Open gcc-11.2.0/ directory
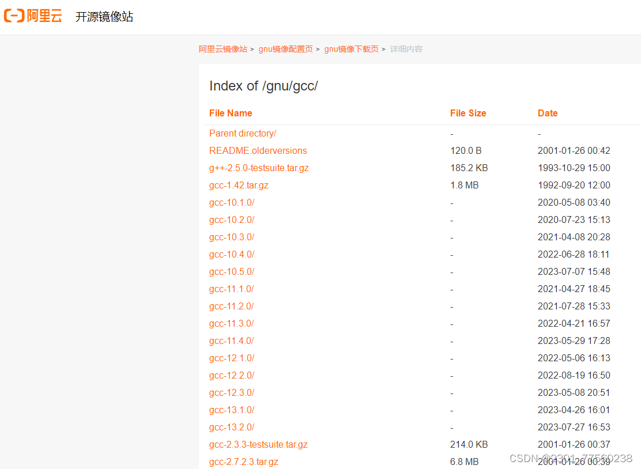The height and width of the screenshot is (469, 641). [x=231, y=307]
